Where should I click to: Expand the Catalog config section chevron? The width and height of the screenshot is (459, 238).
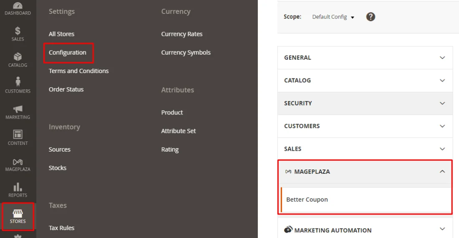click(x=442, y=81)
